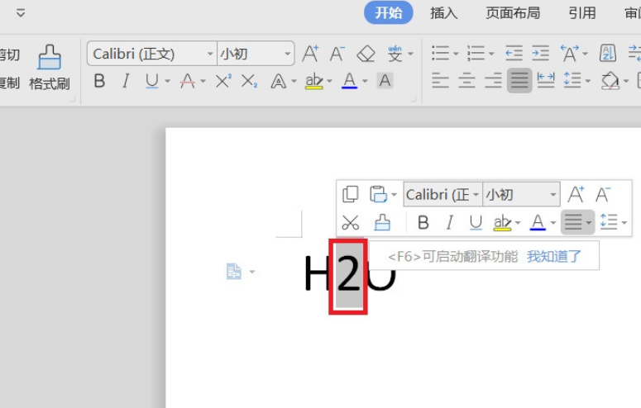Sort text with AZ icon
The image size is (641, 408).
(x=607, y=53)
